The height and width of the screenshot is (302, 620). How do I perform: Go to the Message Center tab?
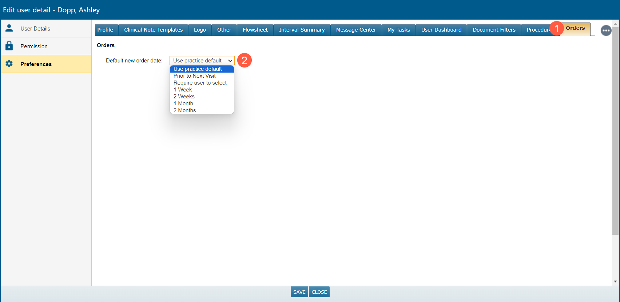[x=356, y=30]
